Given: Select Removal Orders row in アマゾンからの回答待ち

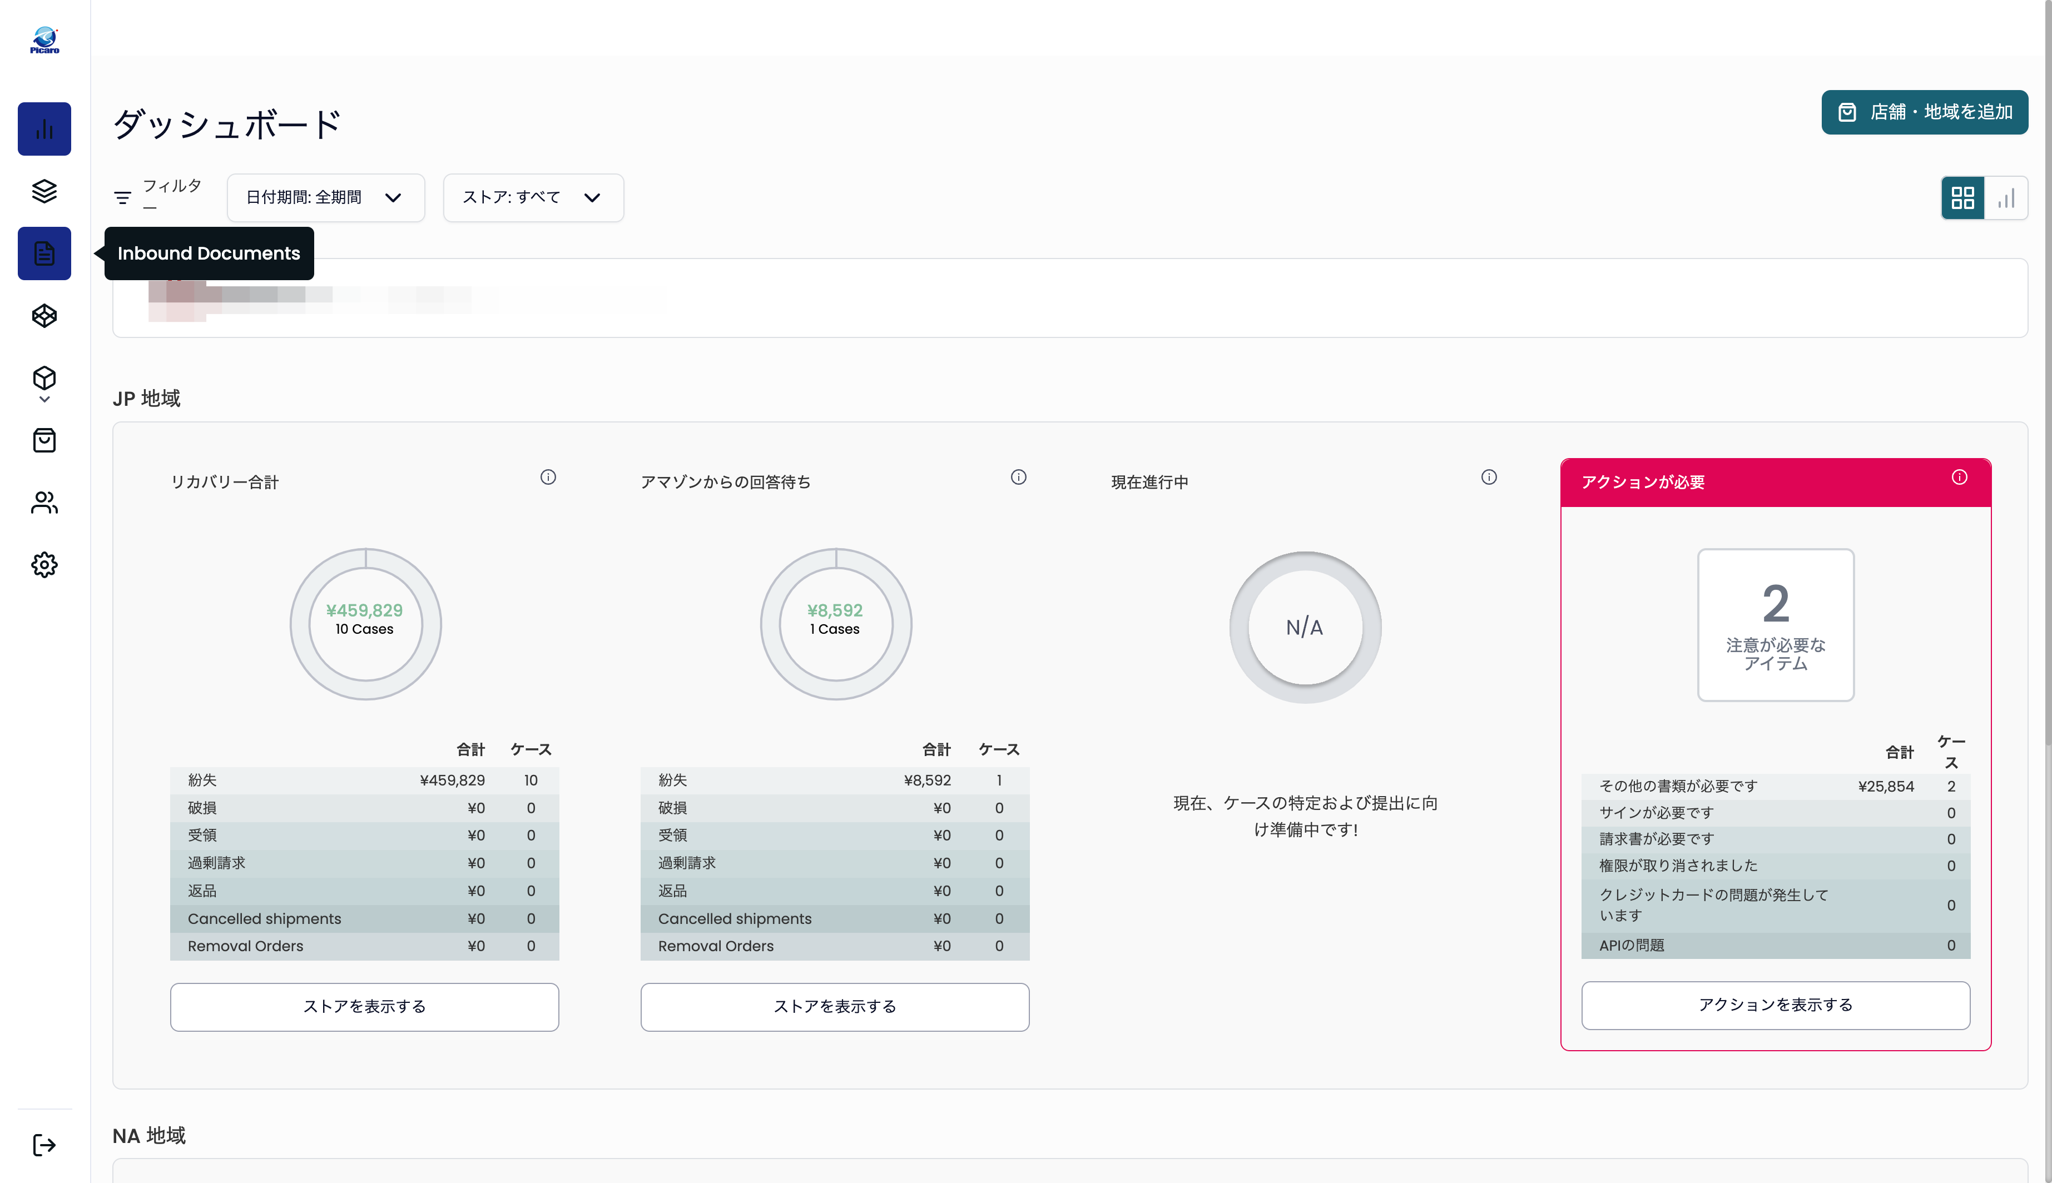Looking at the screenshot, I should coord(835,947).
